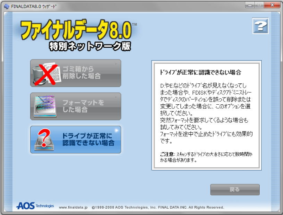Click the blue question mark help icon
The height and width of the screenshot is (215, 283).
pos(260,26)
